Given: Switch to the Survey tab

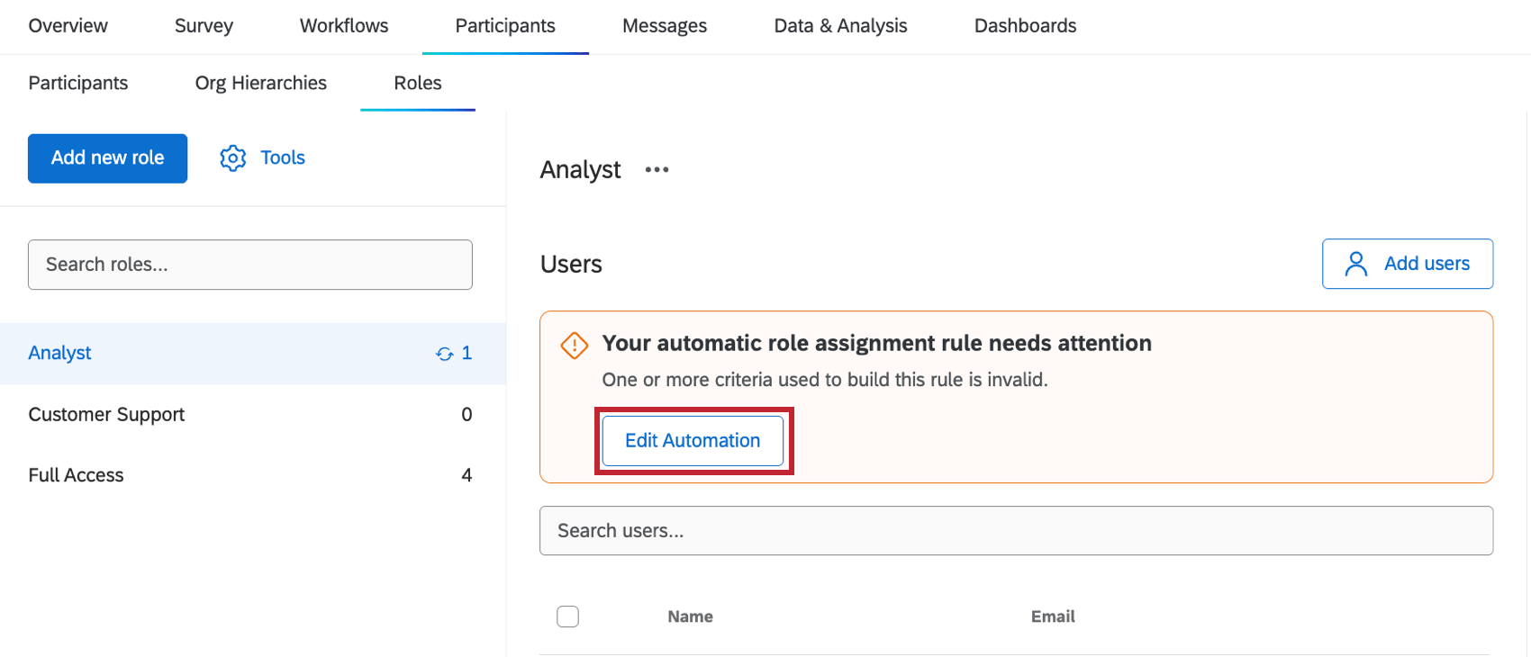Looking at the screenshot, I should [204, 26].
